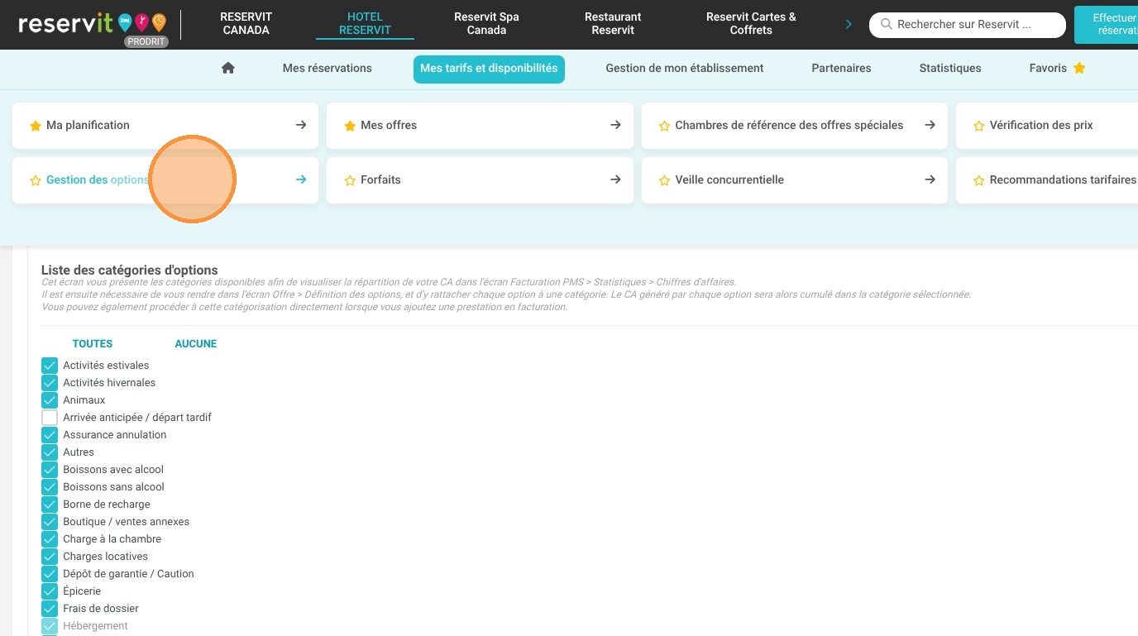Open the Partenaires menu

pos(841,68)
